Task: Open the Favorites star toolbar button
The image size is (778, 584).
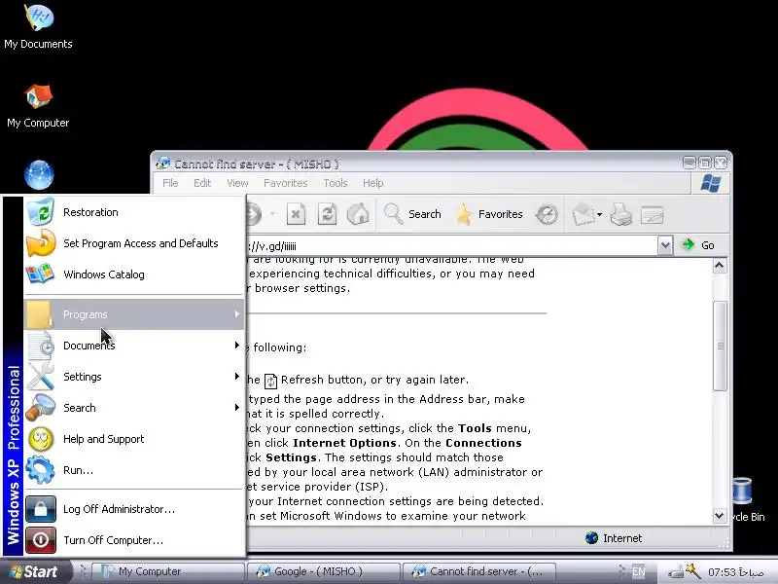Action: pos(489,214)
